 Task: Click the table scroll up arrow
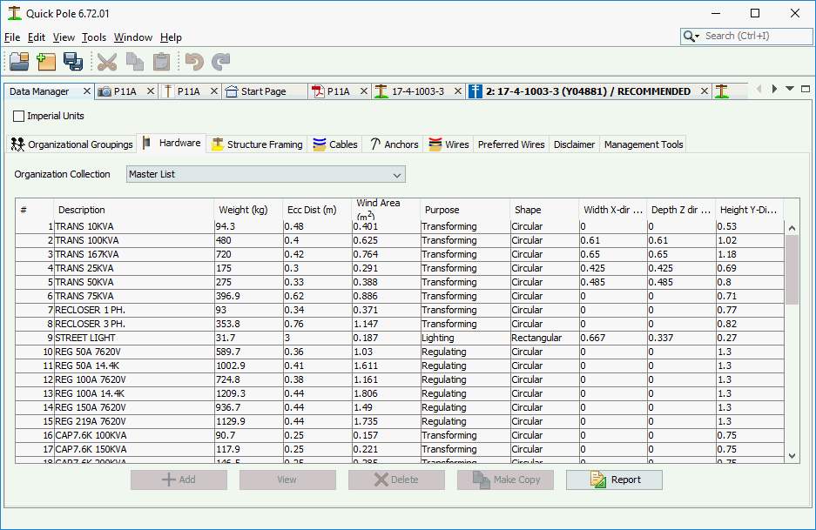[x=792, y=228]
